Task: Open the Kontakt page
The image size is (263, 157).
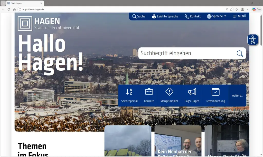Action: [193, 16]
